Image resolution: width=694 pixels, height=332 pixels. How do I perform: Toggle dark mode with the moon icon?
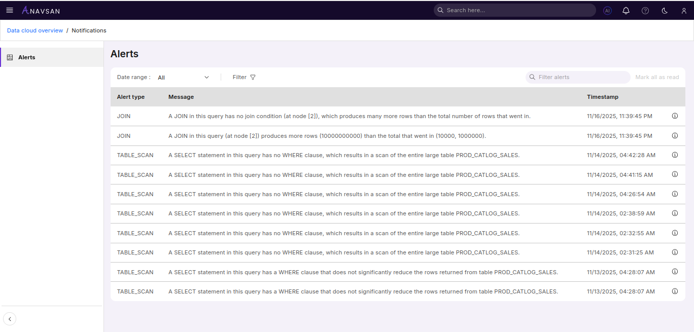664,10
